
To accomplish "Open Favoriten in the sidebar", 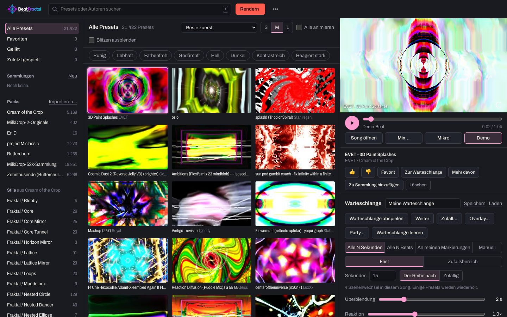I will point(42,39).
